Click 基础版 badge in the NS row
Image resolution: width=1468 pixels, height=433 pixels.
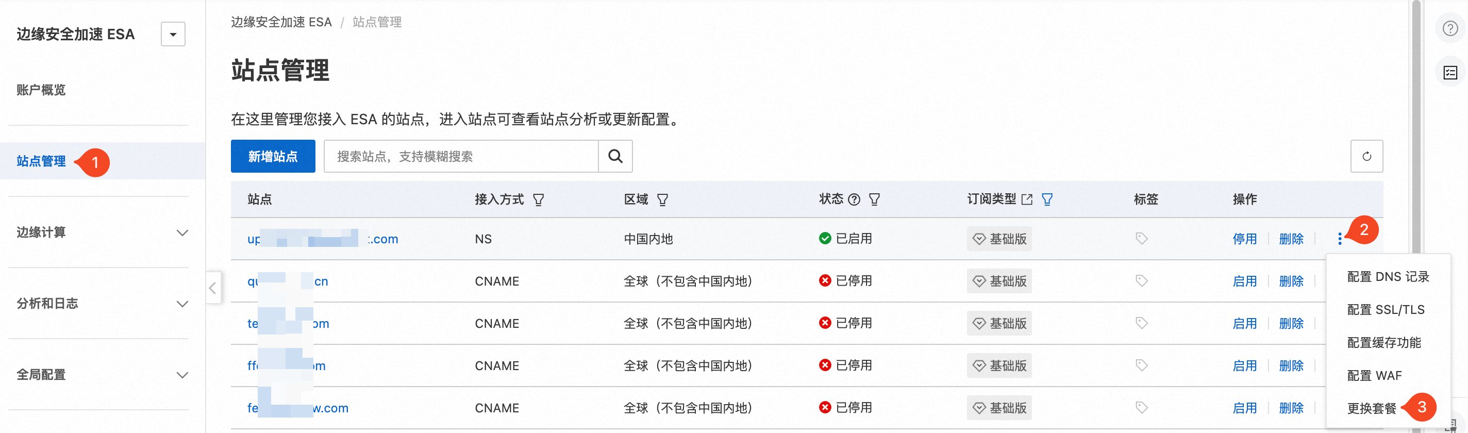pos(999,239)
